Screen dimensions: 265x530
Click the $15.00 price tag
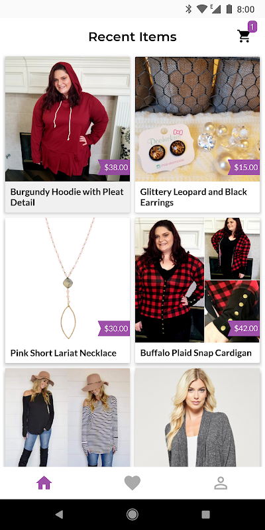[x=244, y=168]
